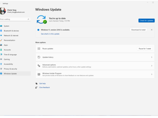Click the You're up to date text
This screenshot has width=158, height=118.
click(57, 18)
